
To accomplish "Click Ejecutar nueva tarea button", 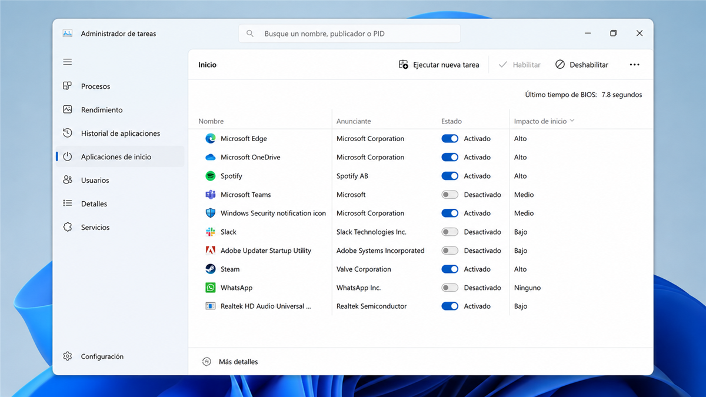I will [439, 65].
